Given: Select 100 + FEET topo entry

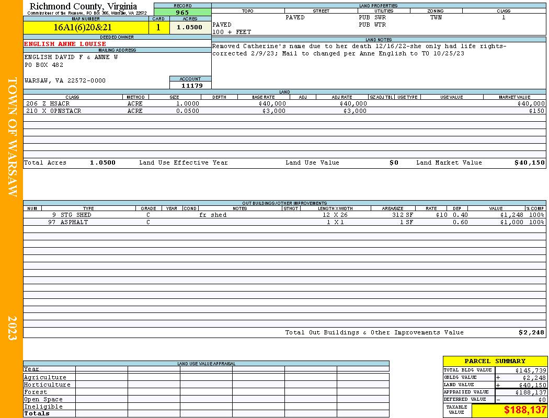Looking at the screenshot, I should [x=232, y=32].
